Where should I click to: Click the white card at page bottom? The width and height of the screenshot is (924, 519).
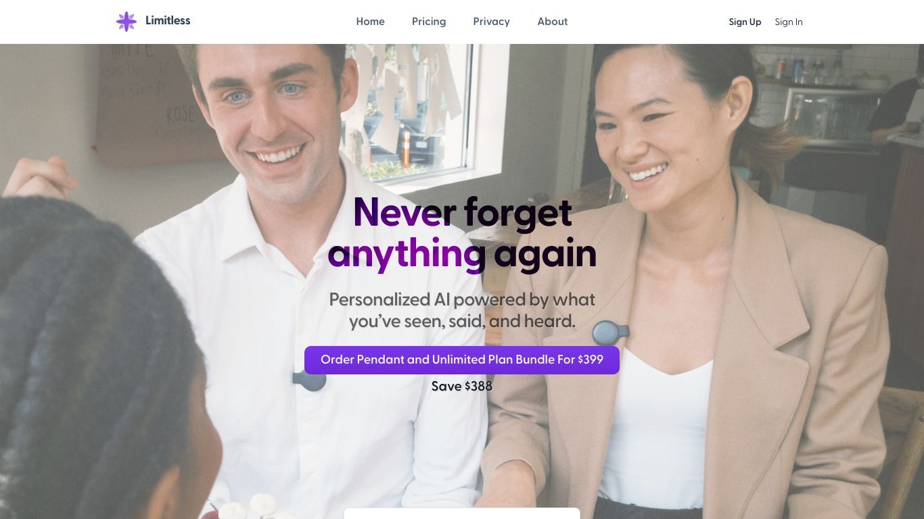tap(462, 514)
